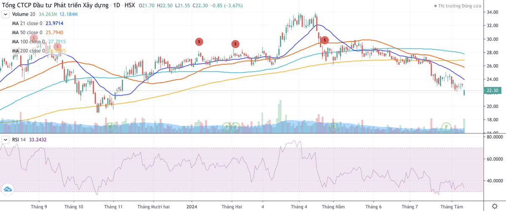The image size is (506, 211).
Task: Select the MA 50 close indicator legend
Action: pyautogui.click(x=27, y=32)
